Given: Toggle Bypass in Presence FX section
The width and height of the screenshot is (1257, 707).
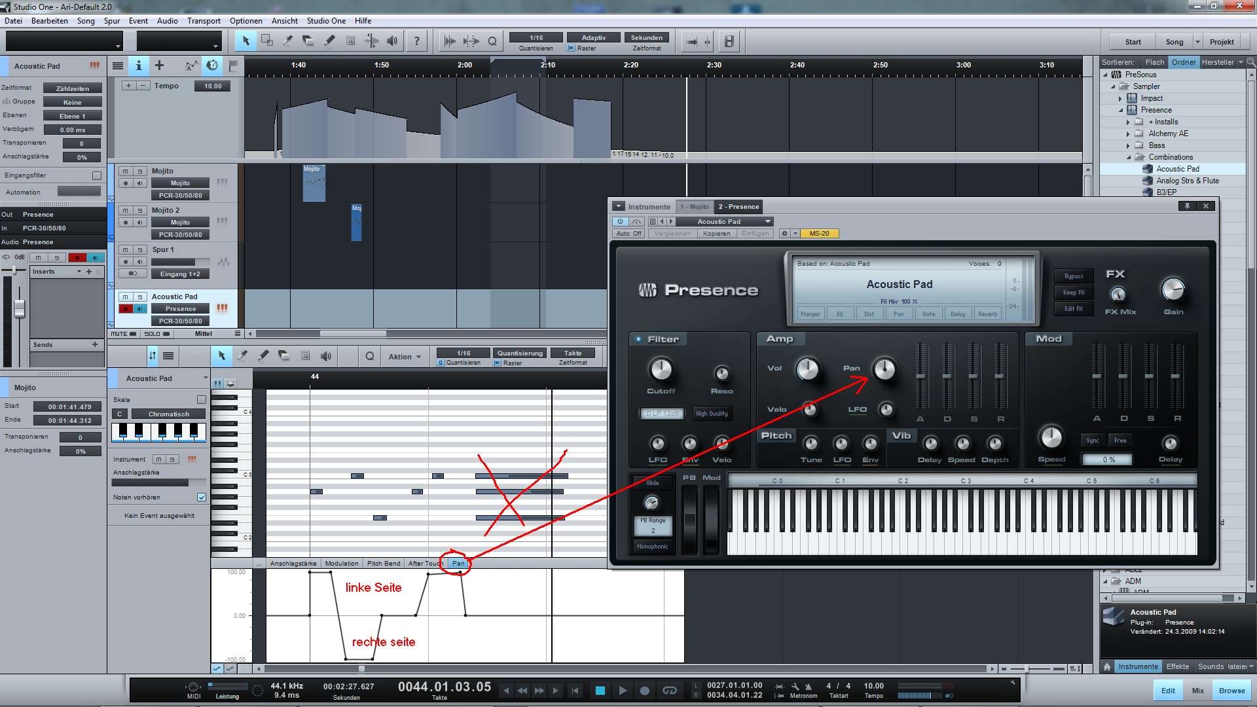Looking at the screenshot, I should pos(1074,276).
